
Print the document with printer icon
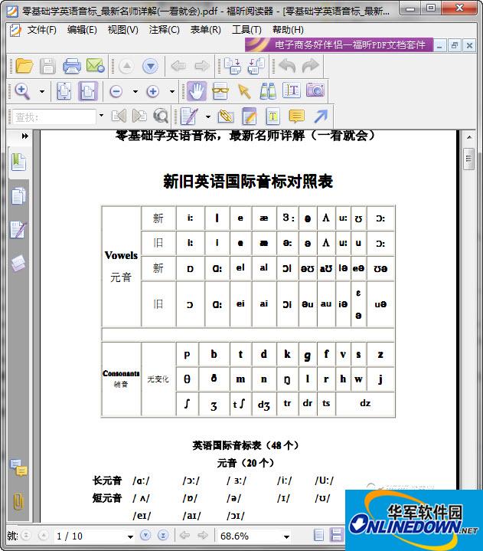pyautogui.click(x=72, y=66)
